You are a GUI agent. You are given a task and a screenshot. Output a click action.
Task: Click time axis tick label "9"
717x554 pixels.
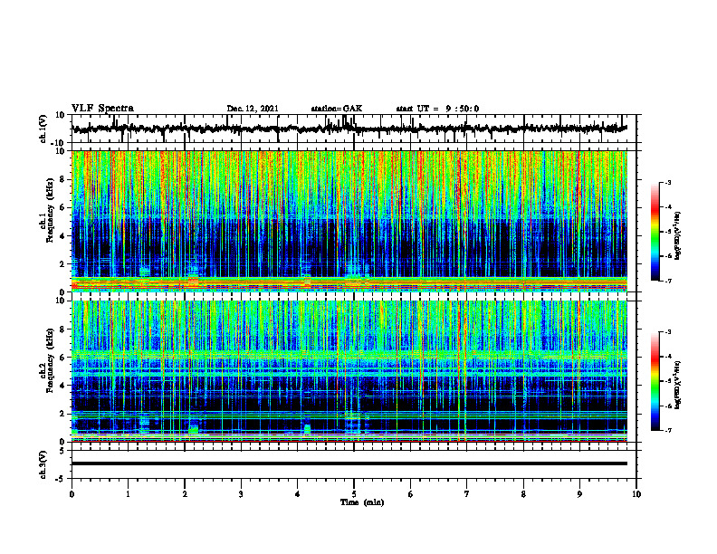click(x=579, y=494)
